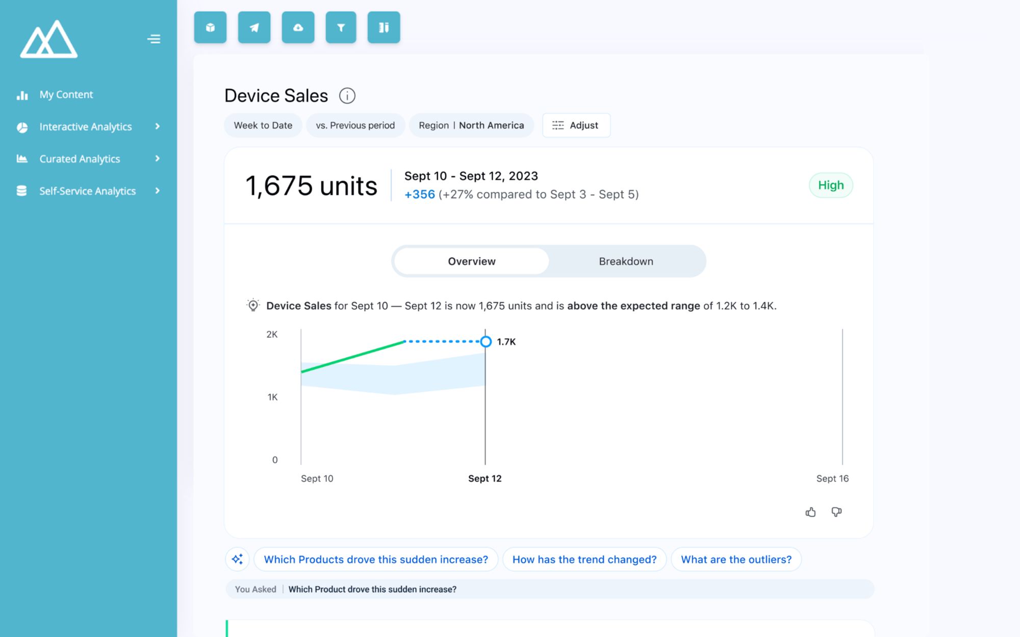
Task: Click the 1.7K data point marker
Action: [486, 341]
